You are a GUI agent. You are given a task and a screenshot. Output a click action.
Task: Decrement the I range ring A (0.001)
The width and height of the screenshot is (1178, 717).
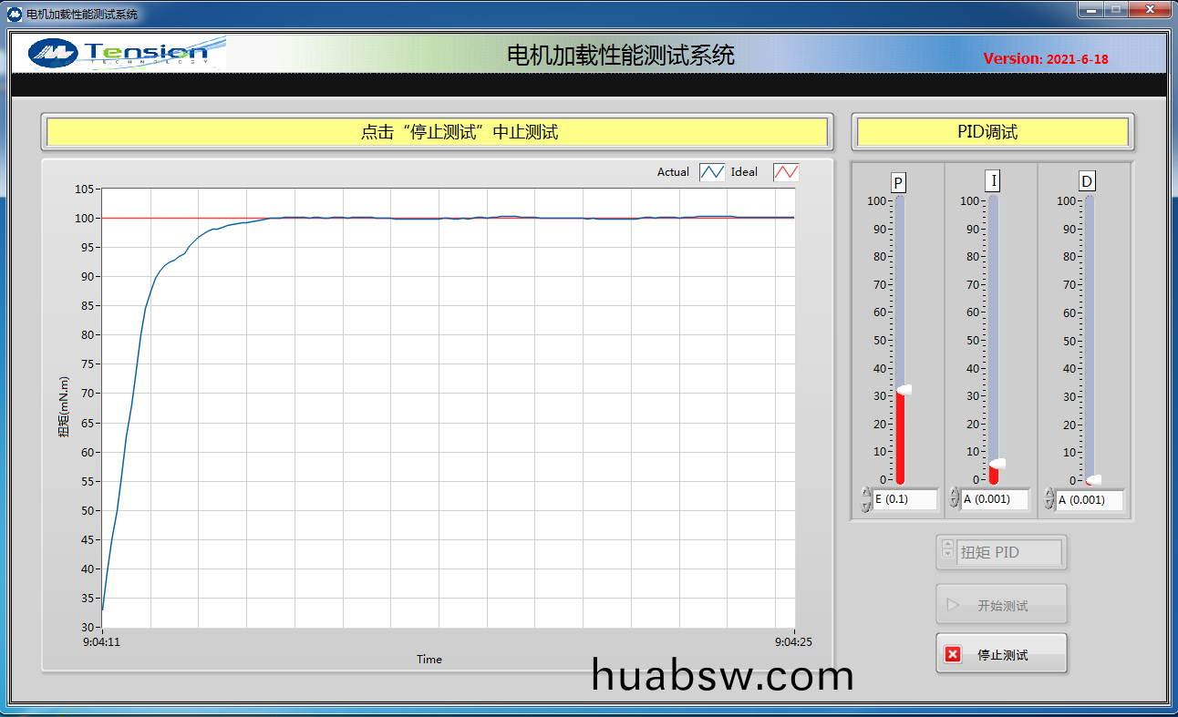(x=955, y=504)
